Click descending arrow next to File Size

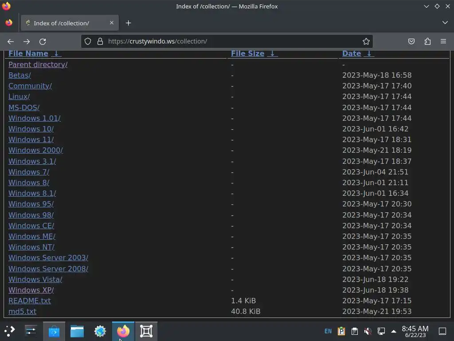272,53
